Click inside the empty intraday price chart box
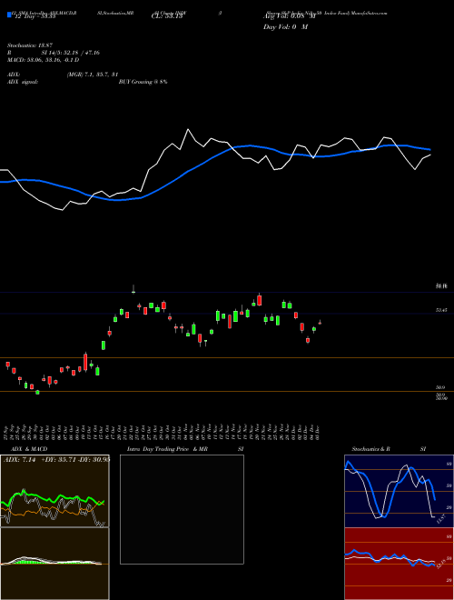454x600 pixels. pos(182,509)
